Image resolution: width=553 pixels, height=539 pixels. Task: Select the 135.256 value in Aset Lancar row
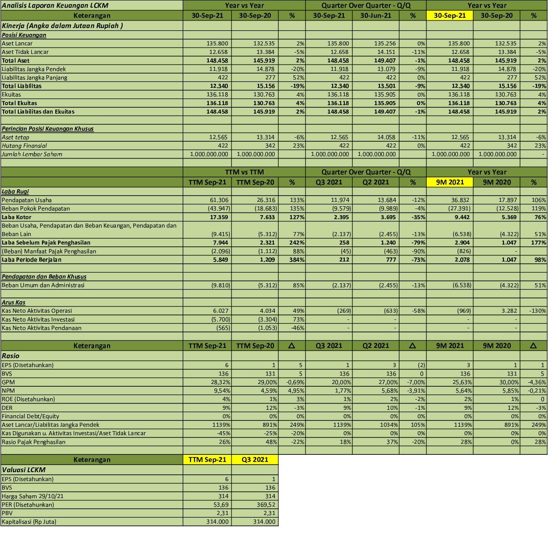click(385, 43)
